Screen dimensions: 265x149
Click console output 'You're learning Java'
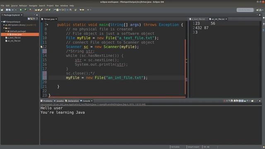coord(63,113)
